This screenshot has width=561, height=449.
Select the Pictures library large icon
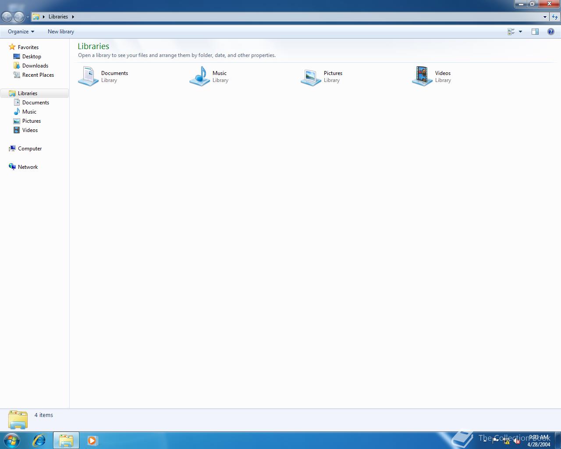[x=311, y=77]
